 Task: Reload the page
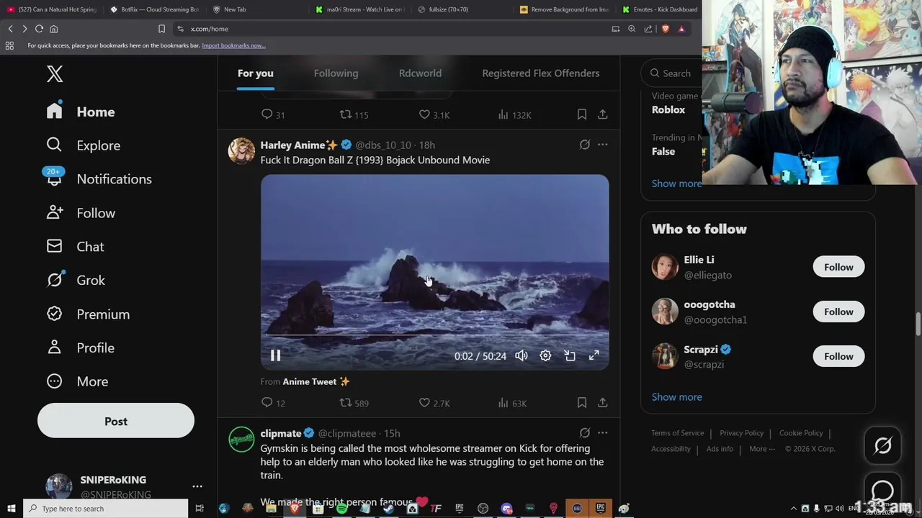tap(39, 29)
